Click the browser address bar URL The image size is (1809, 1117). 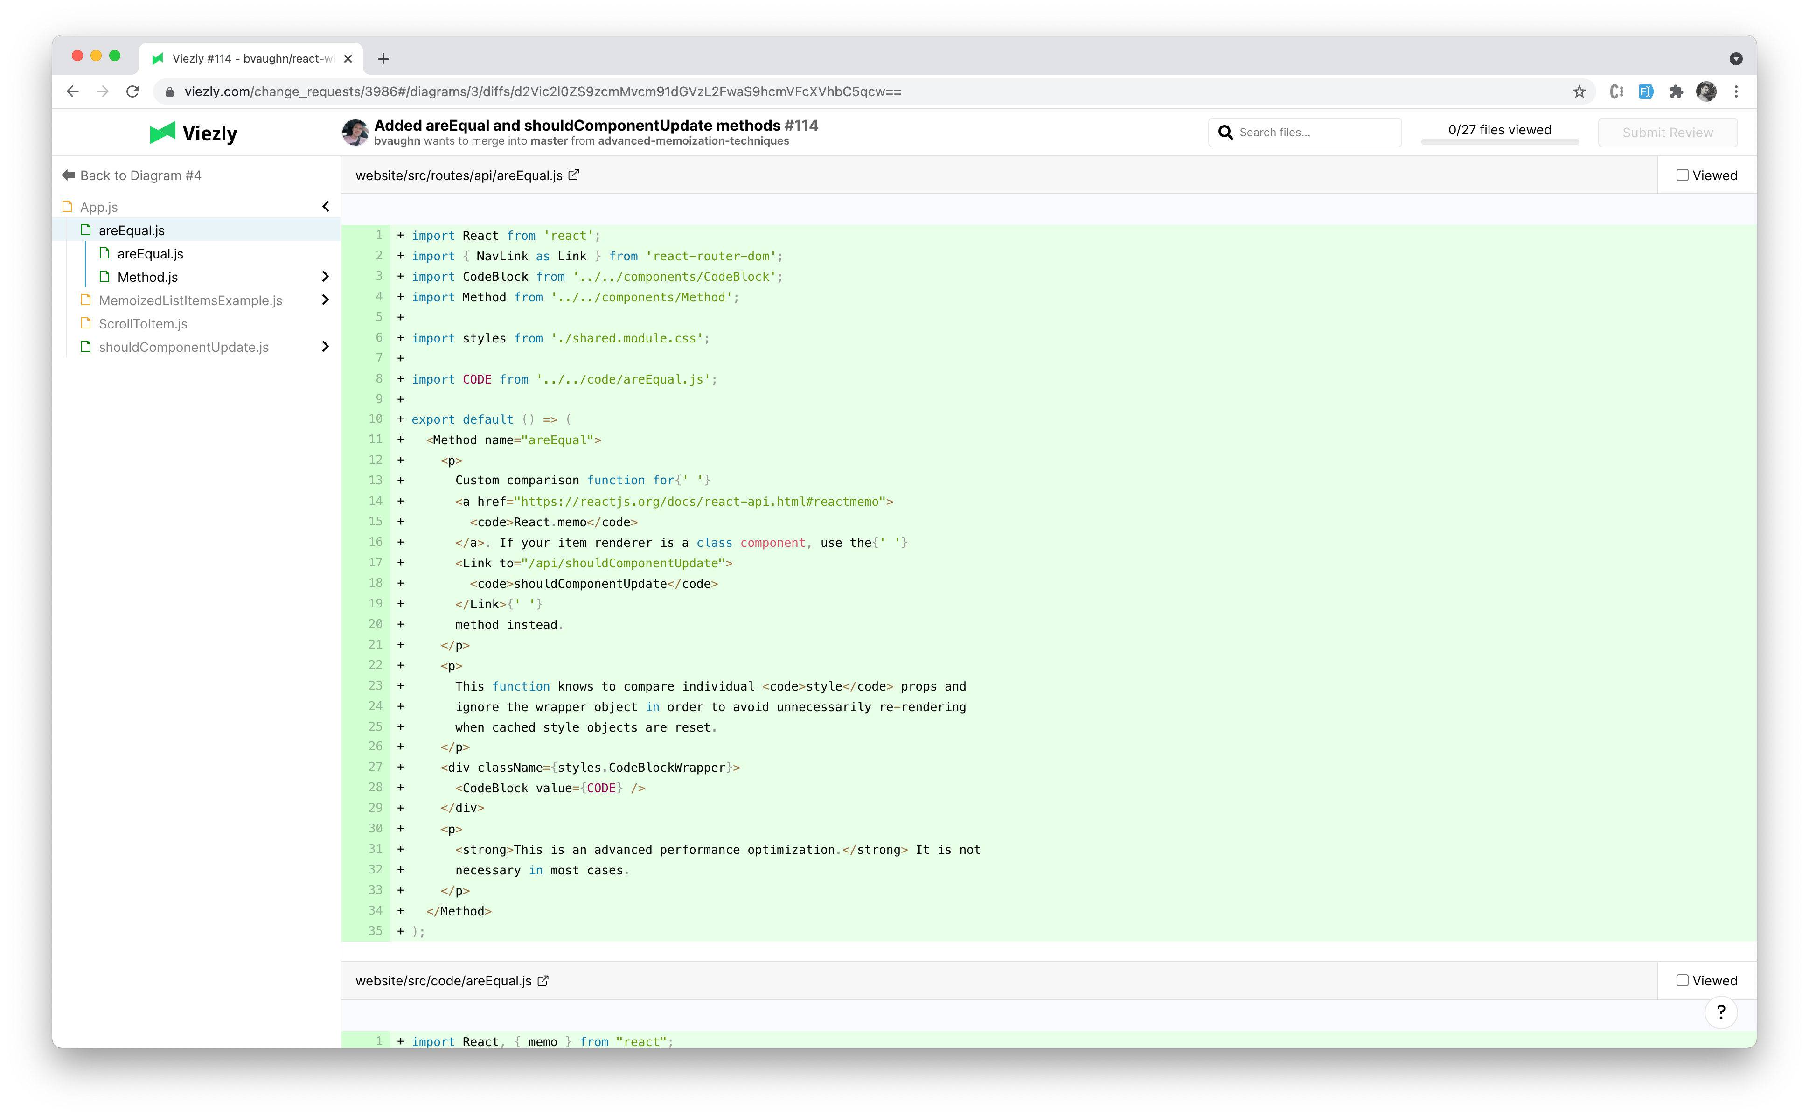pos(543,91)
